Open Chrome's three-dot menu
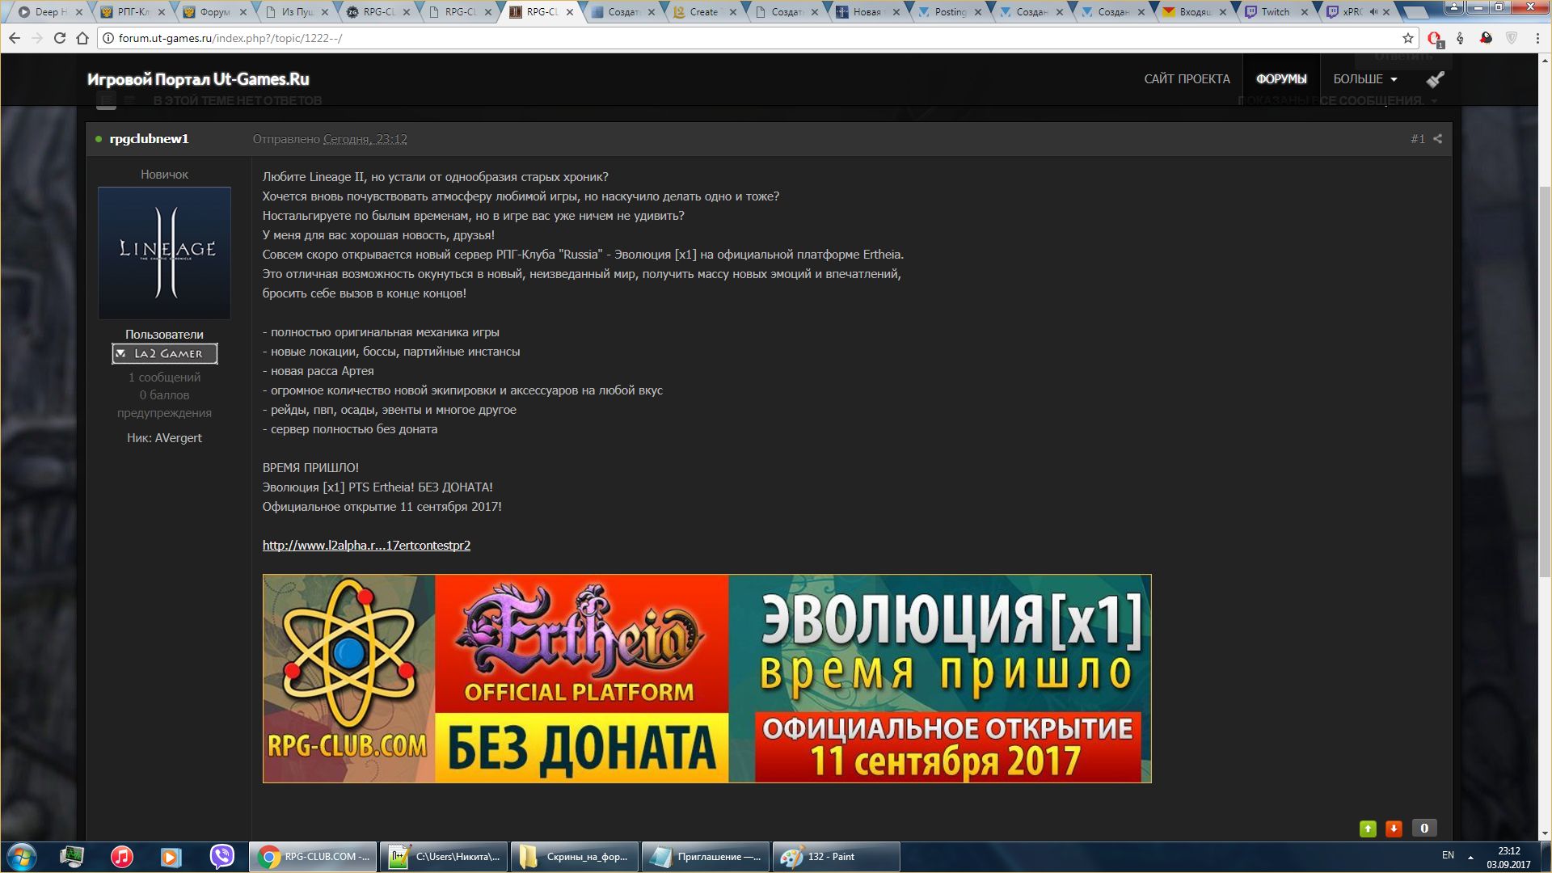 click(1537, 38)
